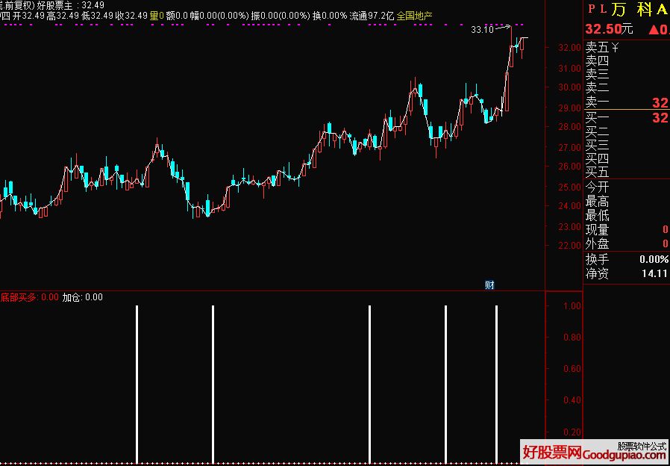Click the 14.11 net asset value

click(x=654, y=273)
